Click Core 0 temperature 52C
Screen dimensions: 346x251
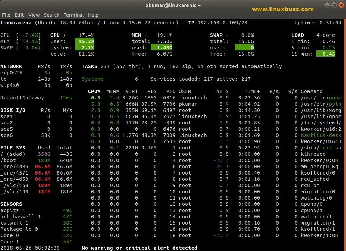point(67,236)
